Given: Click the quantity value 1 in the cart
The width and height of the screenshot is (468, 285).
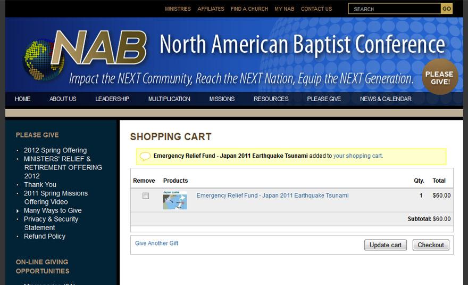Looking at the screenshot, I should point(421,196).
